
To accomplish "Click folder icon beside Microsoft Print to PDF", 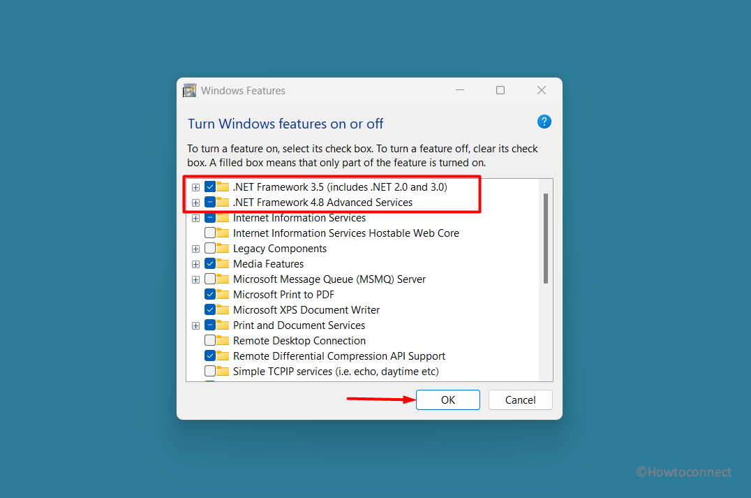I will [x=223, y=294].
